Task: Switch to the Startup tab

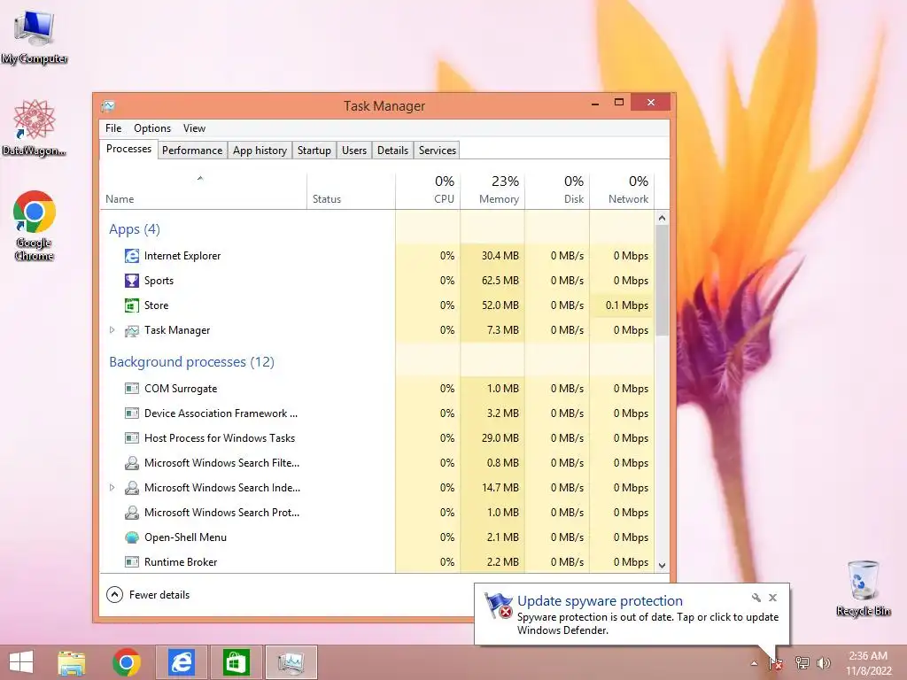Action: tap(314, 151)
